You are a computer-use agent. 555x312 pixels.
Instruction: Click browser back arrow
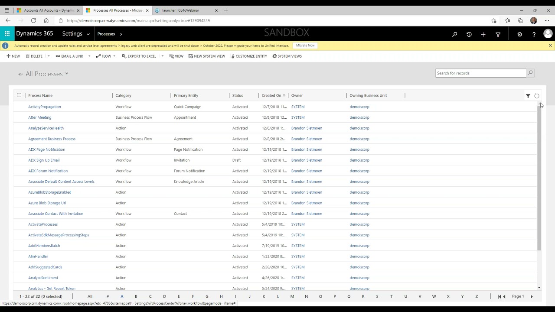(x=8, y=20)
